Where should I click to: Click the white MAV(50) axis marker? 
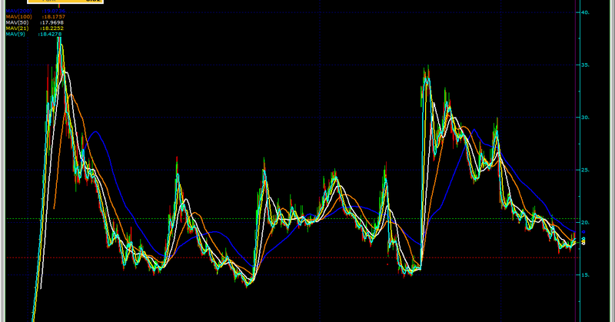click(583, 244)
